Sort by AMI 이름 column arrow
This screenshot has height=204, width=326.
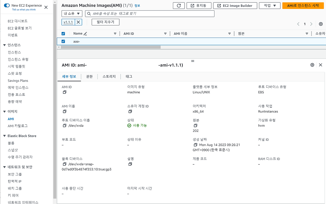(230, 34)
